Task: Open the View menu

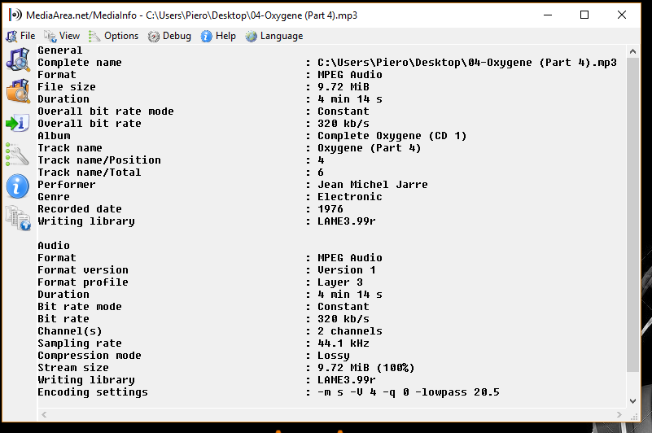Action: point(62,36)
